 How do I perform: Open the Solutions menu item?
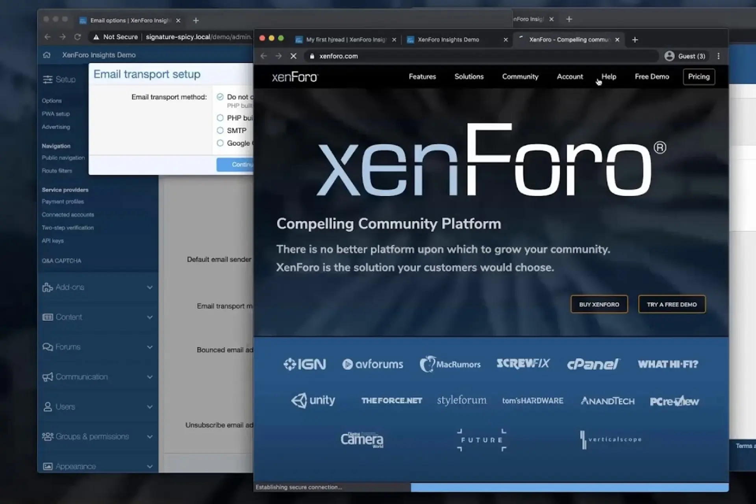click(469, 77)
